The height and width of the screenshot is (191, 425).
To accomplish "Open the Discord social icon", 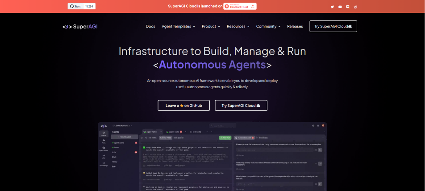I will 348,7.
